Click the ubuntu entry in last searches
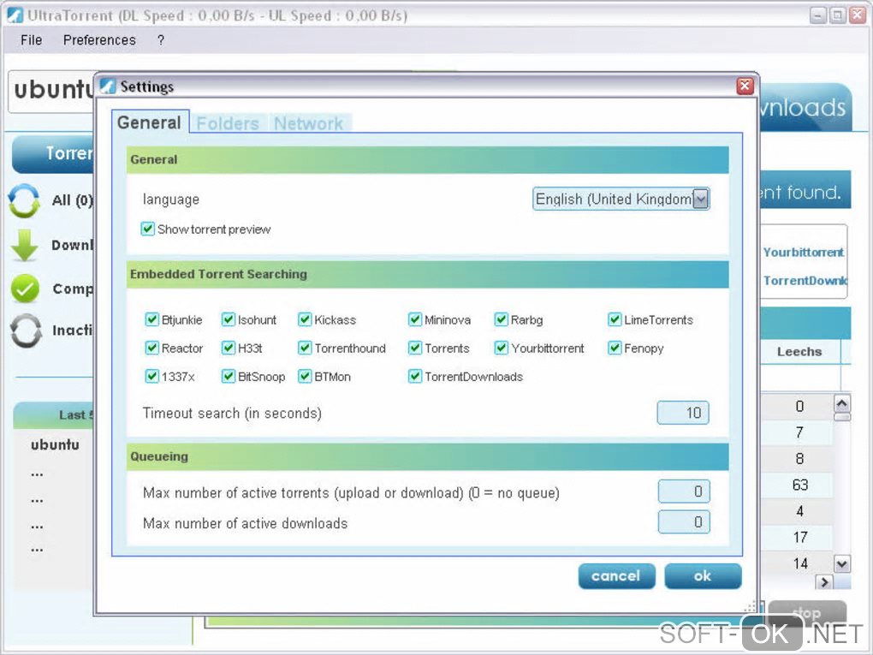 pos(55,444)
